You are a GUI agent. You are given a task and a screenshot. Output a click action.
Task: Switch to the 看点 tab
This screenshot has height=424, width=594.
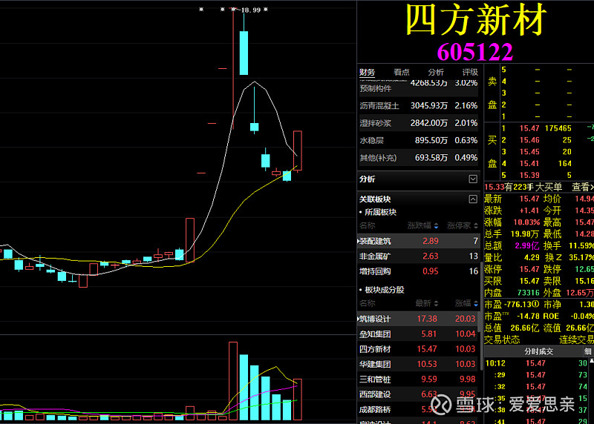401,72
